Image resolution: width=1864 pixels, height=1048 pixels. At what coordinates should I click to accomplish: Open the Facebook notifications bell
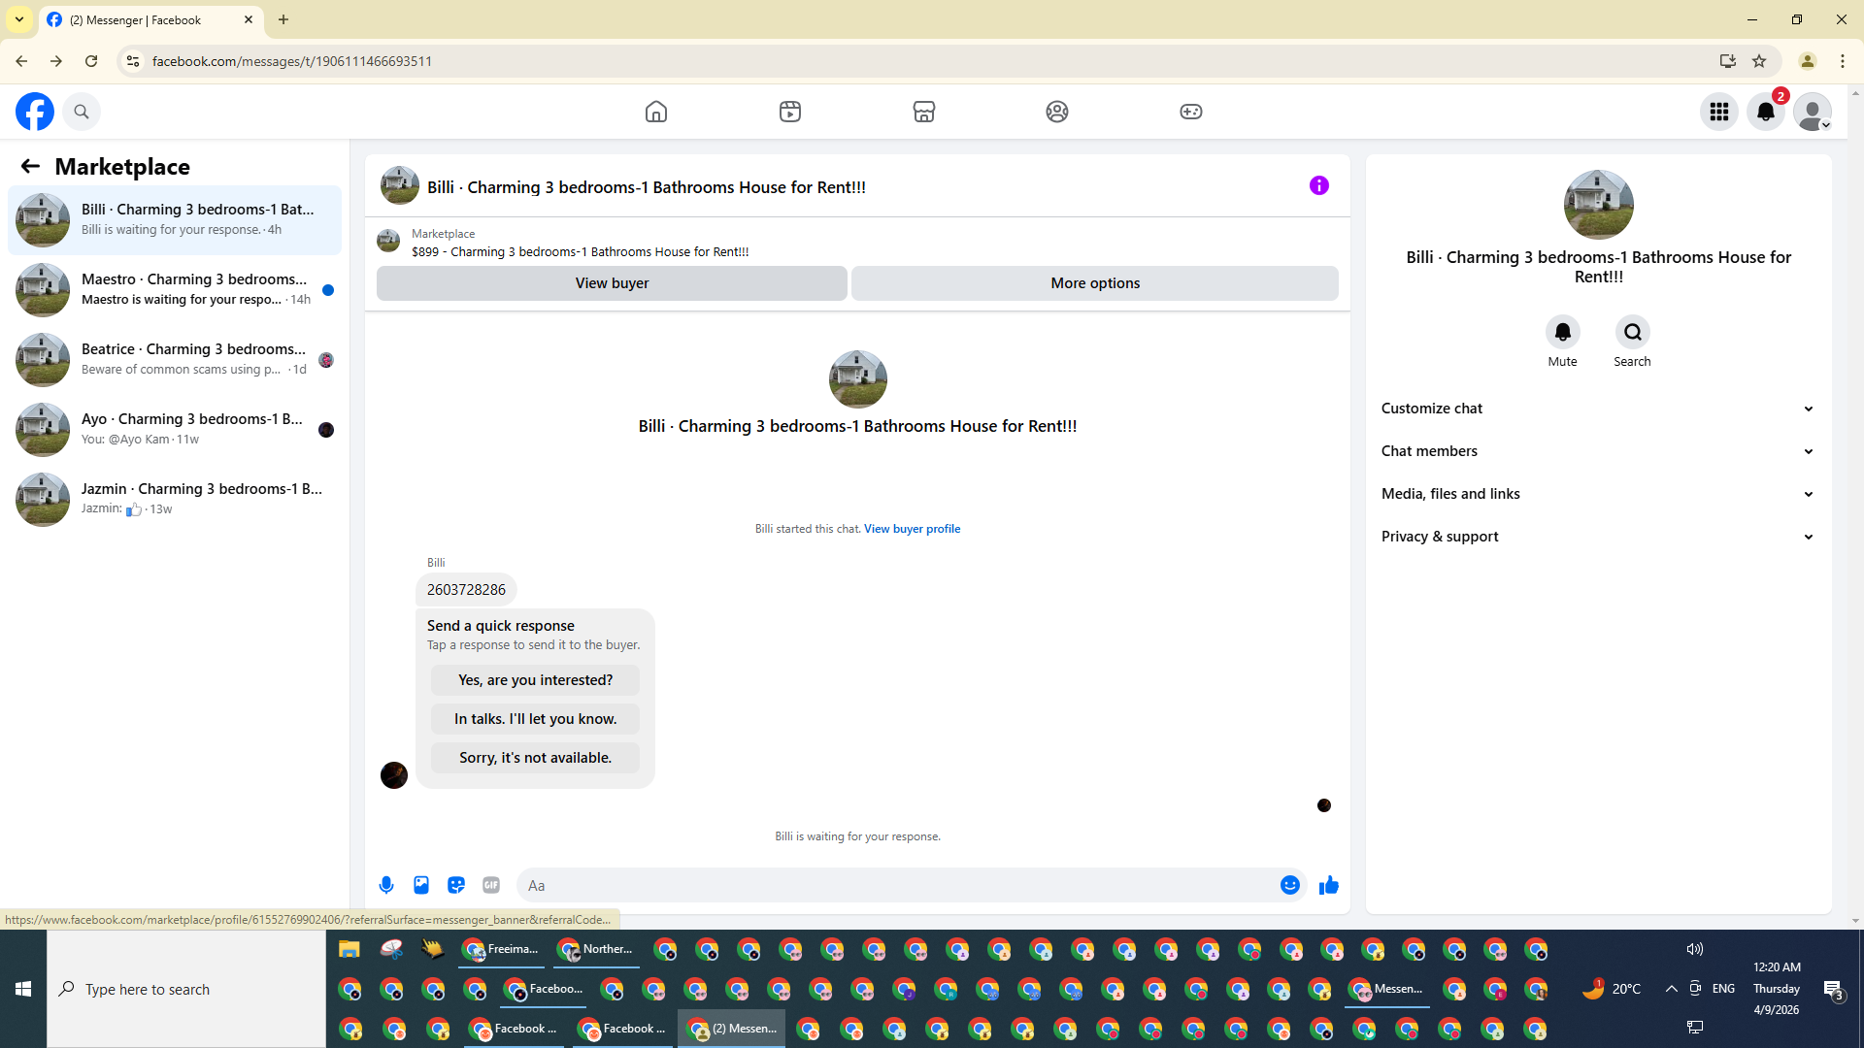point(1766,112)
